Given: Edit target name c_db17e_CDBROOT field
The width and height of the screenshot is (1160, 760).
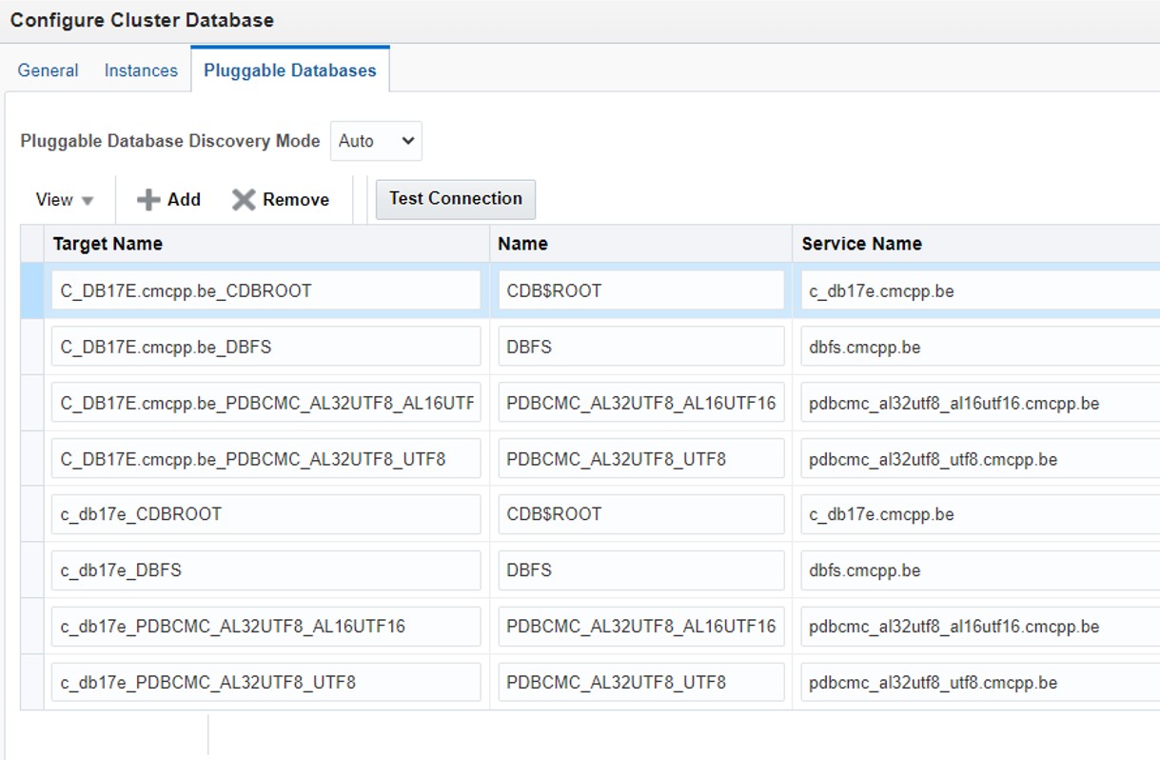Looking at the screenshot, I should click(x=265, y=514).
